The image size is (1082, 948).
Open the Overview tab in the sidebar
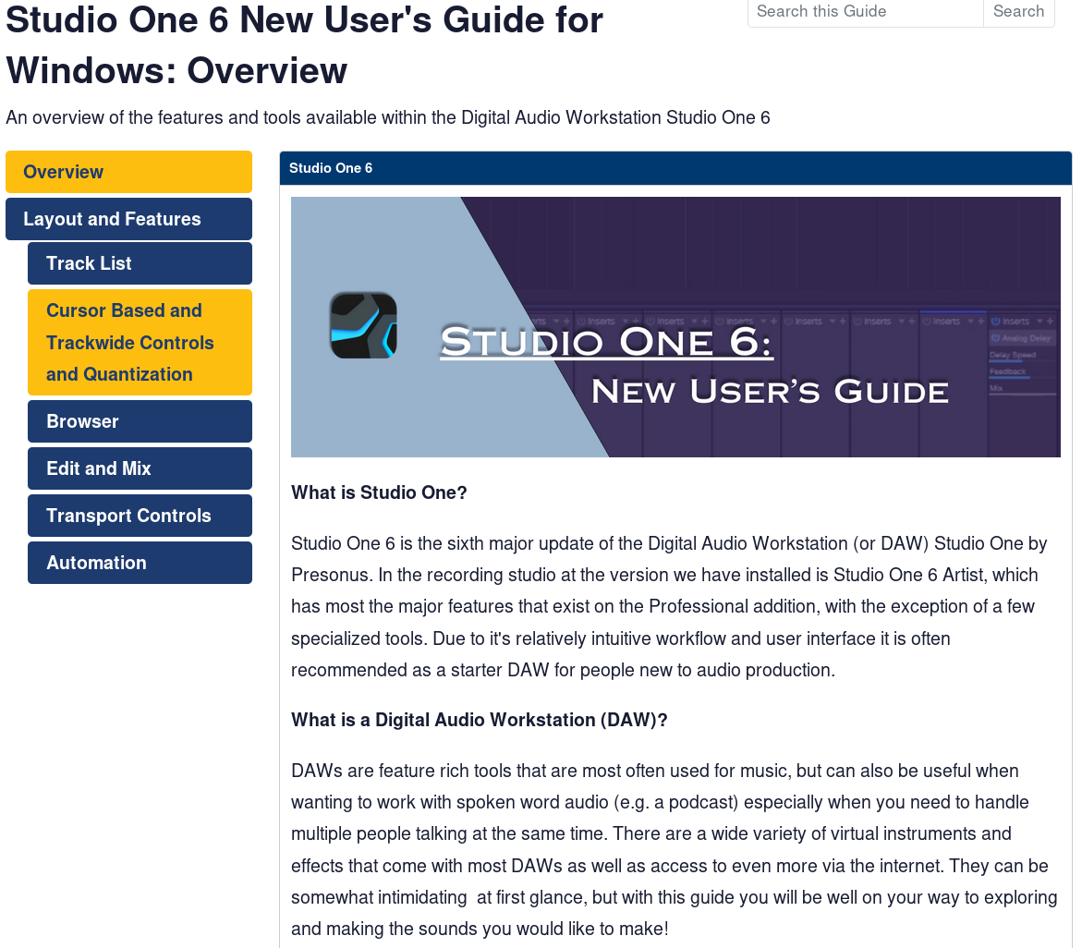pos(128,172)
